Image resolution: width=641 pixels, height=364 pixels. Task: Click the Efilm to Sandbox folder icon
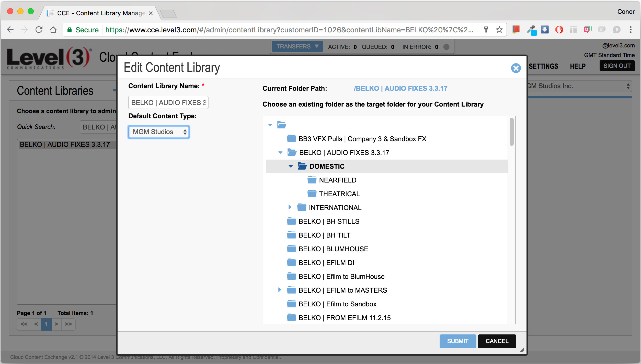click(x=291, y=304)
